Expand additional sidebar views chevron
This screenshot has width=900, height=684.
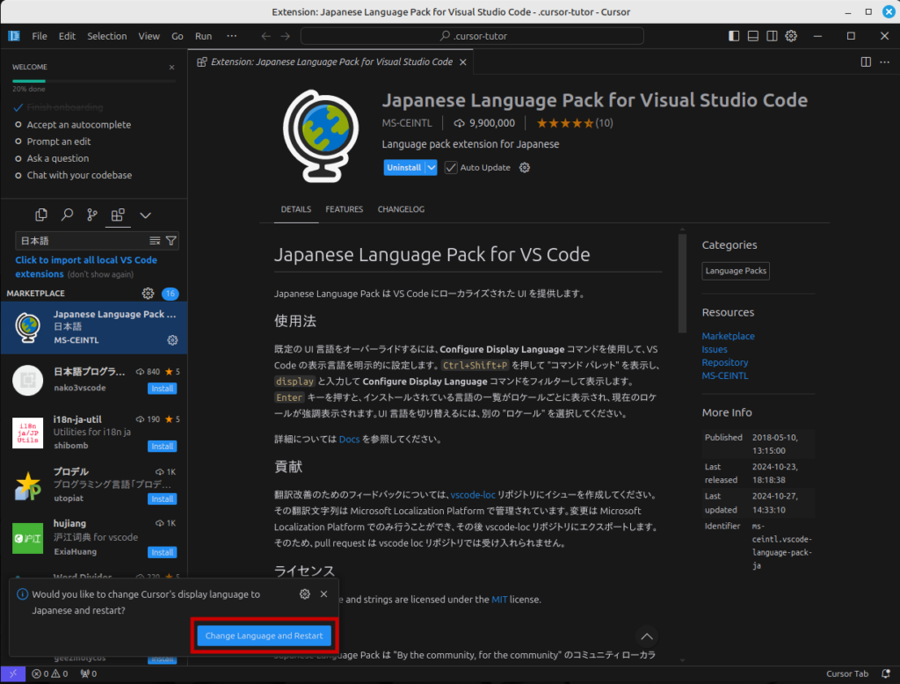point(145,215)
